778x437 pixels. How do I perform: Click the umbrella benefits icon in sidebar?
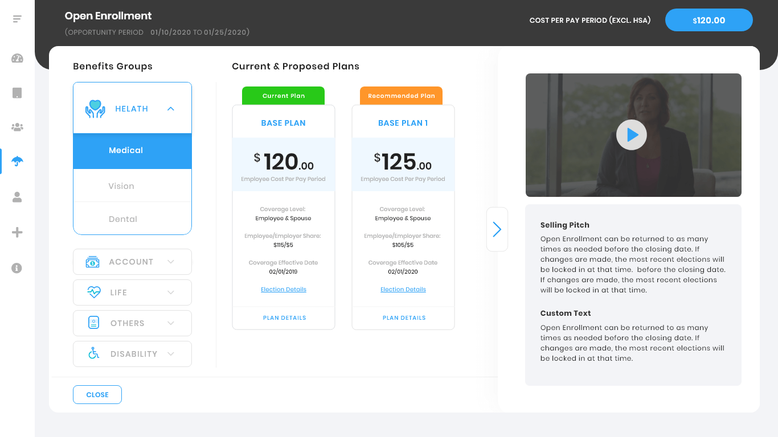pyautogui.click(x=17, y=161)
